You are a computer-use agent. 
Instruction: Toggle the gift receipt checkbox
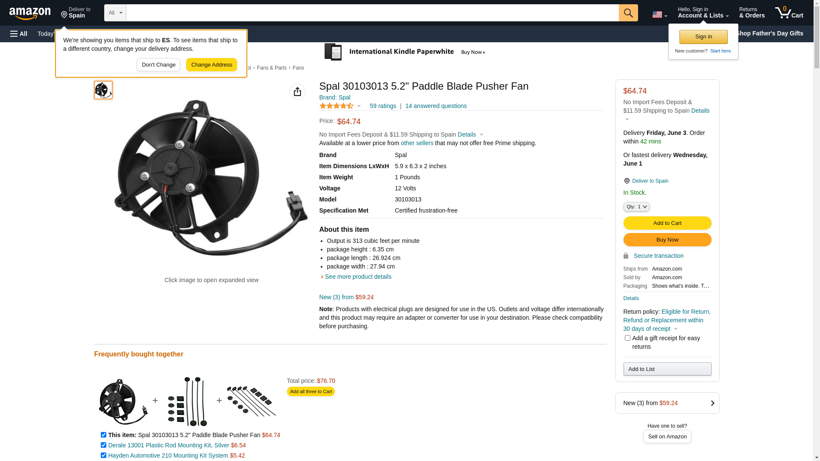[x=627, y=338]
